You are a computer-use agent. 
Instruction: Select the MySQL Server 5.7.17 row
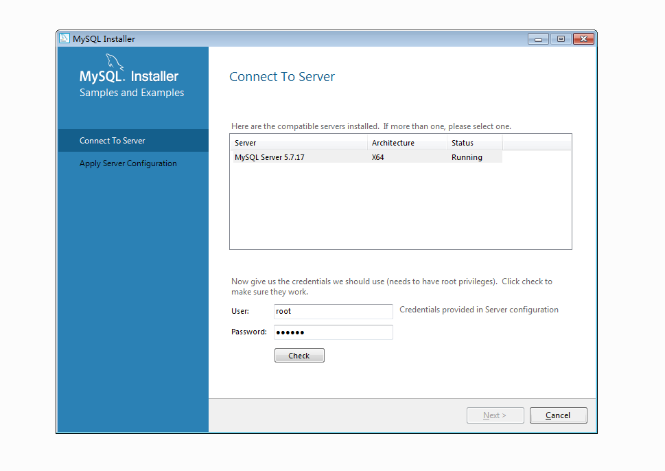click(x=366, y=157)
